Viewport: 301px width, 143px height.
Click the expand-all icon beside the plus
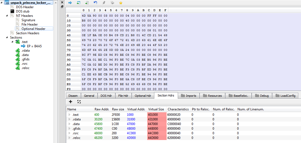click(x=79, y=101)
